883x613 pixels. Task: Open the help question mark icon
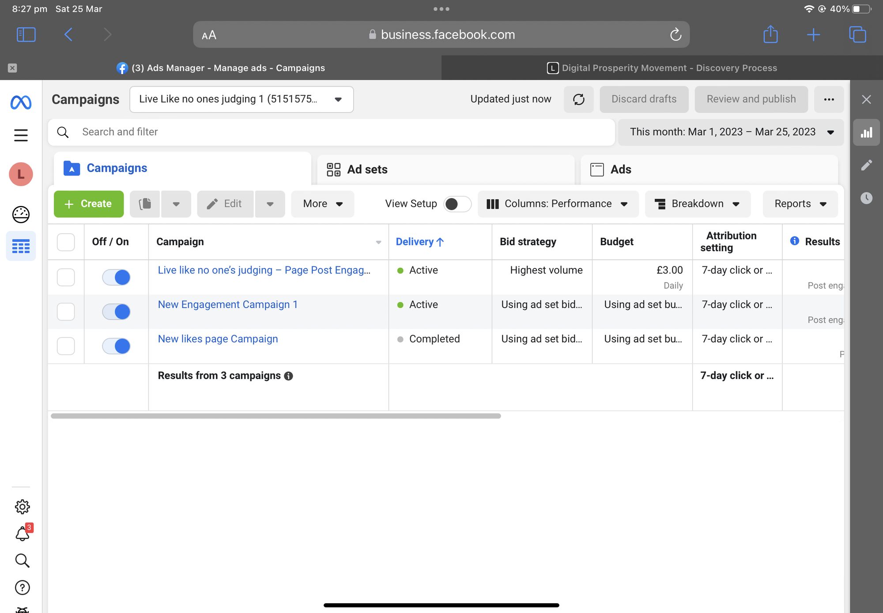coord(22,587)
